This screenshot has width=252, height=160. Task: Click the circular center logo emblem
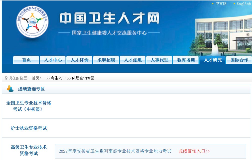click(33, 22)
